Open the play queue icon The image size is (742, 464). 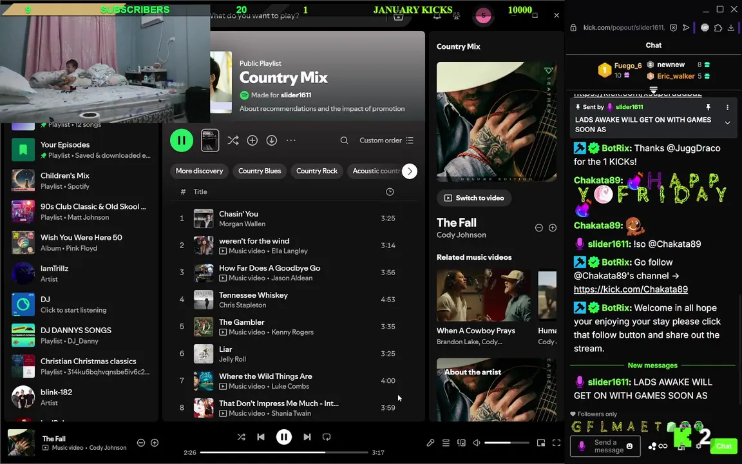coord(446,443)
